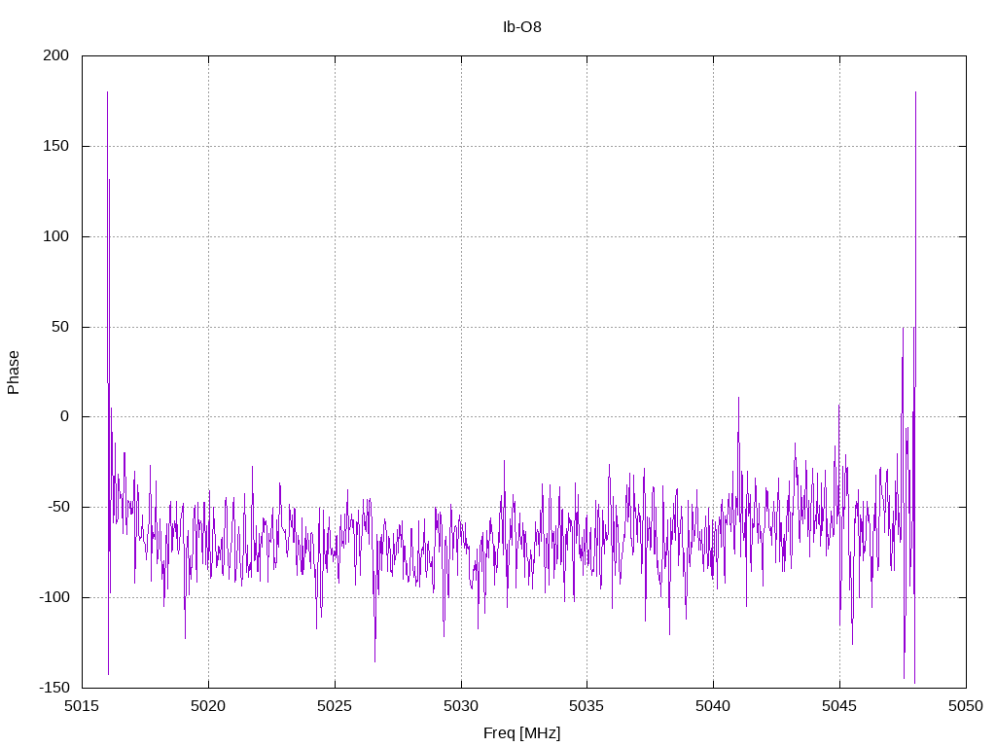Click the y-axis tick label 50
The width and height of the screenshot is (996, 747).
(60, 327)
